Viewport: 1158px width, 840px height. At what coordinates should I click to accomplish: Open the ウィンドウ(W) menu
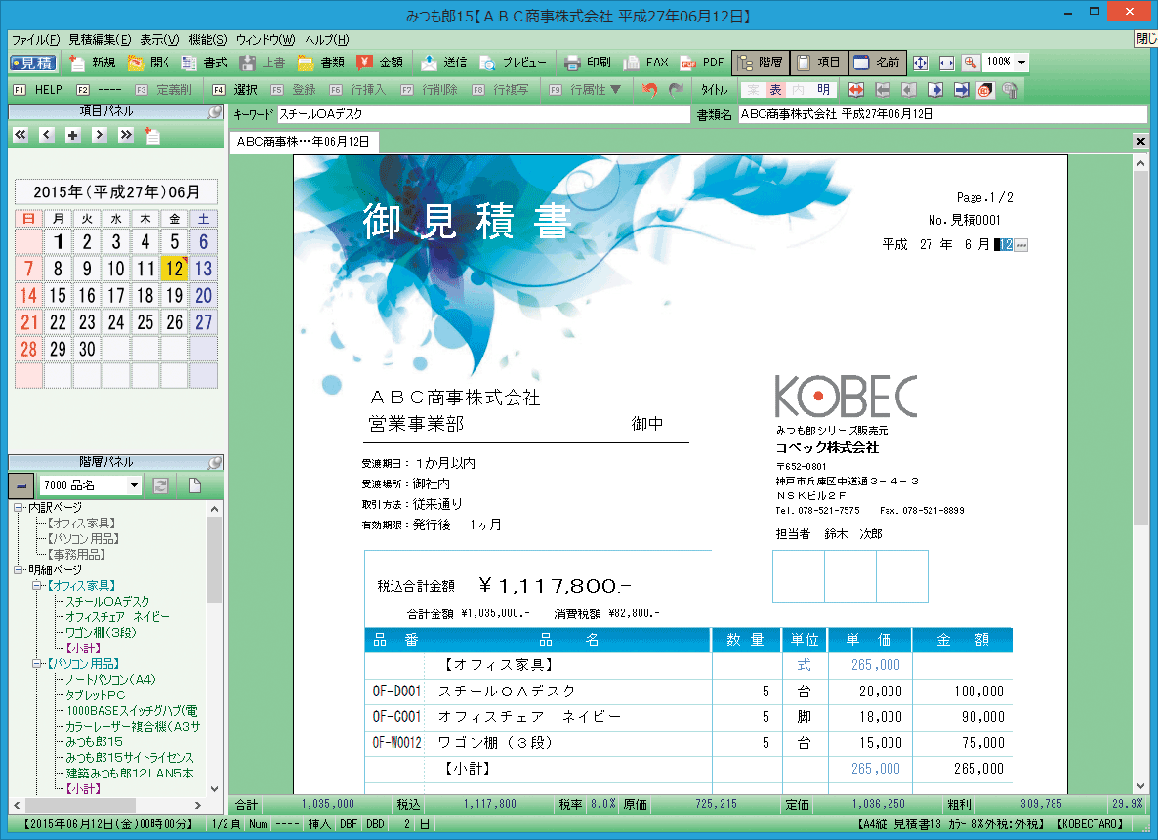(x=266, y=40)
